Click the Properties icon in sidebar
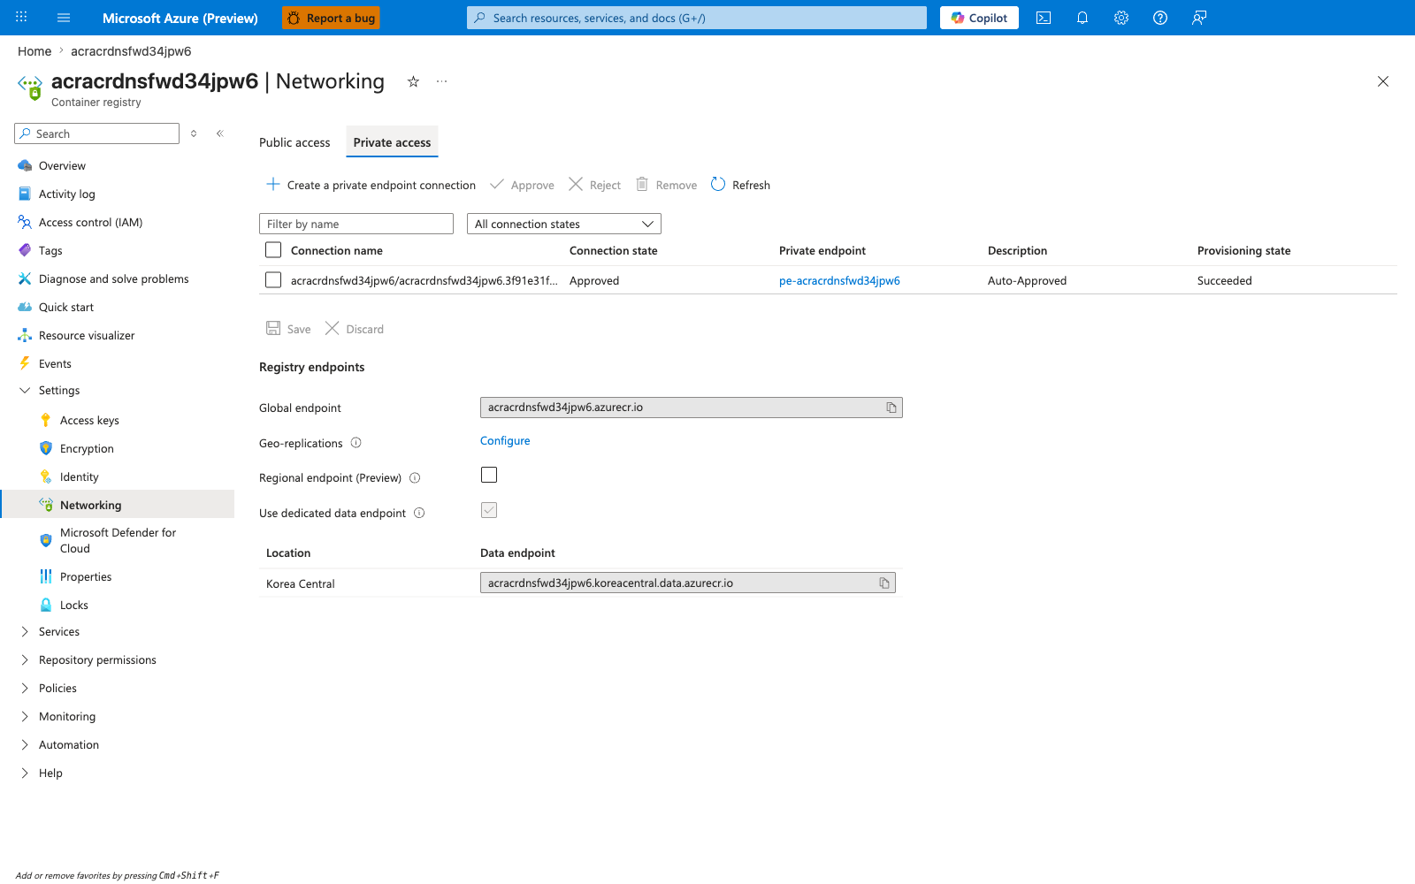 (x=46, y=576)
